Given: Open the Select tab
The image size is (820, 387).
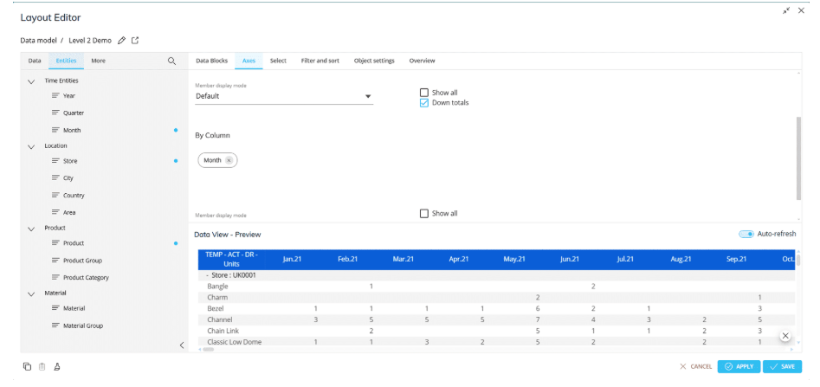Looking at the screenshot, I should pos(278,61).
